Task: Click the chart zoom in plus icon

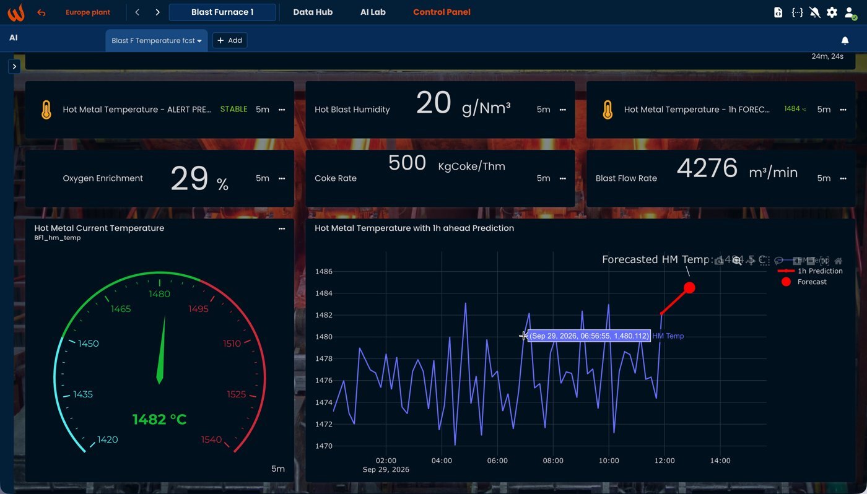Action: pyautogui.click(x=797, y=261)
